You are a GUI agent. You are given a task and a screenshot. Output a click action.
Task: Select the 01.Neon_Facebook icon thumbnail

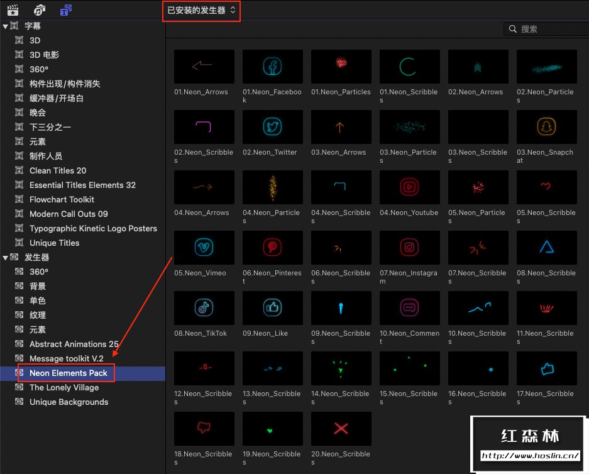pyautogui.click(x=273, y=67)
